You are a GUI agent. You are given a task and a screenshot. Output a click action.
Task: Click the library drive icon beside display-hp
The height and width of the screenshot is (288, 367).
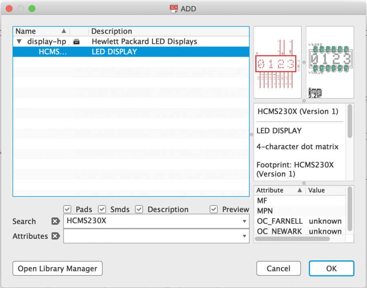tap(76, 41)
